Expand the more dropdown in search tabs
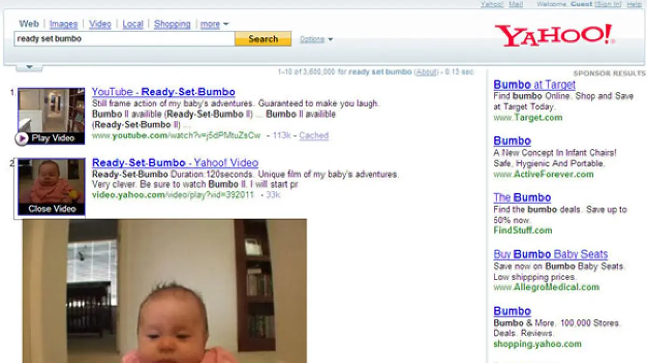The height and width of the screenshot is (363, 647). click(x=215, y=24)
